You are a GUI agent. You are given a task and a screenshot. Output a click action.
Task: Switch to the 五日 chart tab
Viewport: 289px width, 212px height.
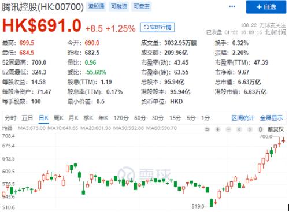click(27, 118)
